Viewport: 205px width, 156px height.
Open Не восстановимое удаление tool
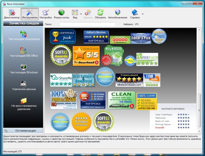coord(24,104)
